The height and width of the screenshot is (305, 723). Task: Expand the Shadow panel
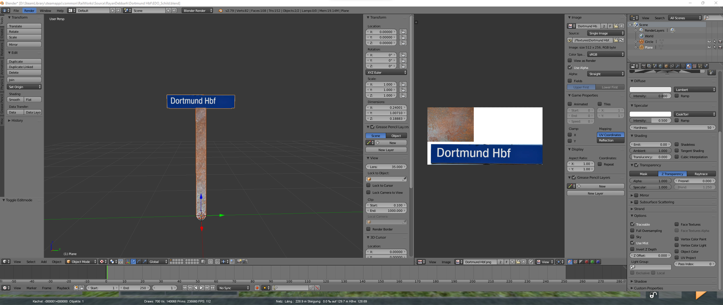(x=640, y=281)
